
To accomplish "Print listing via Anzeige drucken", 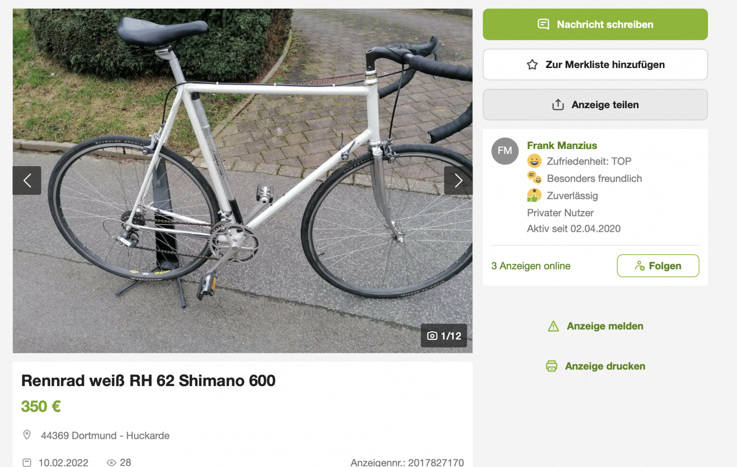I will [605, 366].
